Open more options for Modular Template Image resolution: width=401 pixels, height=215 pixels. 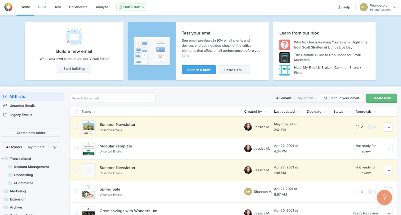click(x=388, y=149)
